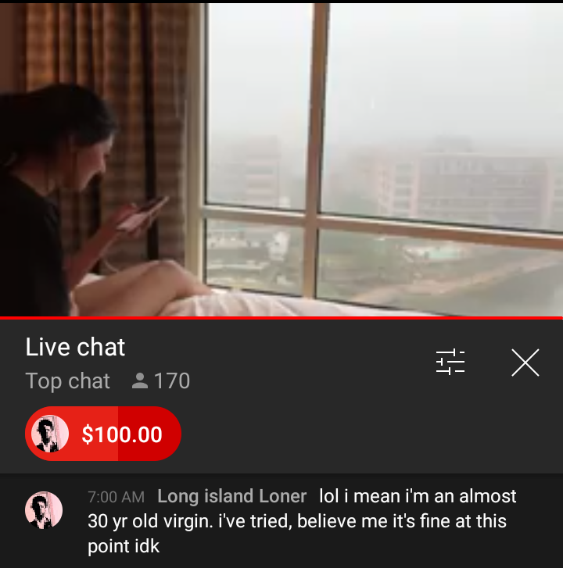The width and height of the screenshot is (563, 568).
Task: Click the 7:00 AM message timestamp
Action: pos(116,497)
